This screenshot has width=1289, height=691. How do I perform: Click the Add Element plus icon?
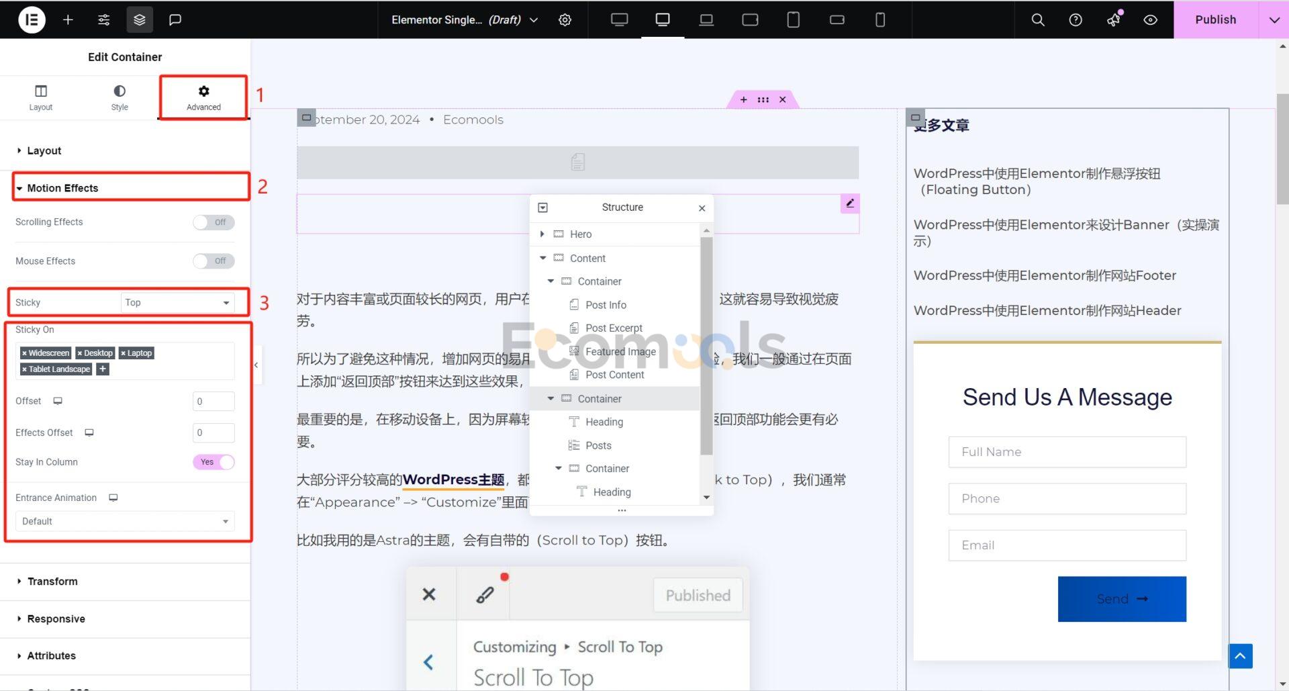68,19
